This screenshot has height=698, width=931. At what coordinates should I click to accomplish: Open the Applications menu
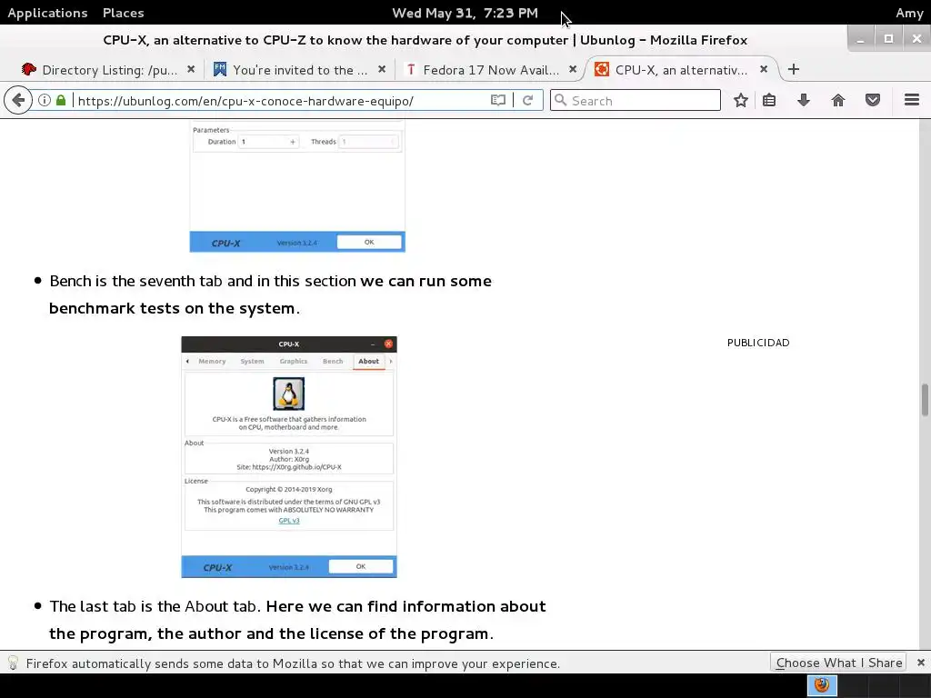47,13
